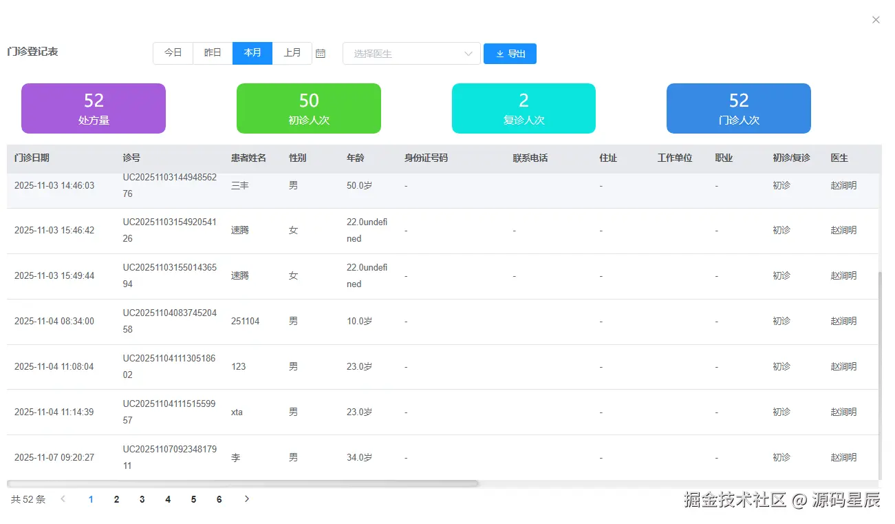
Task: Click the 共 52 条 total count
Action: pyautogui.click(x=28, y=499)
